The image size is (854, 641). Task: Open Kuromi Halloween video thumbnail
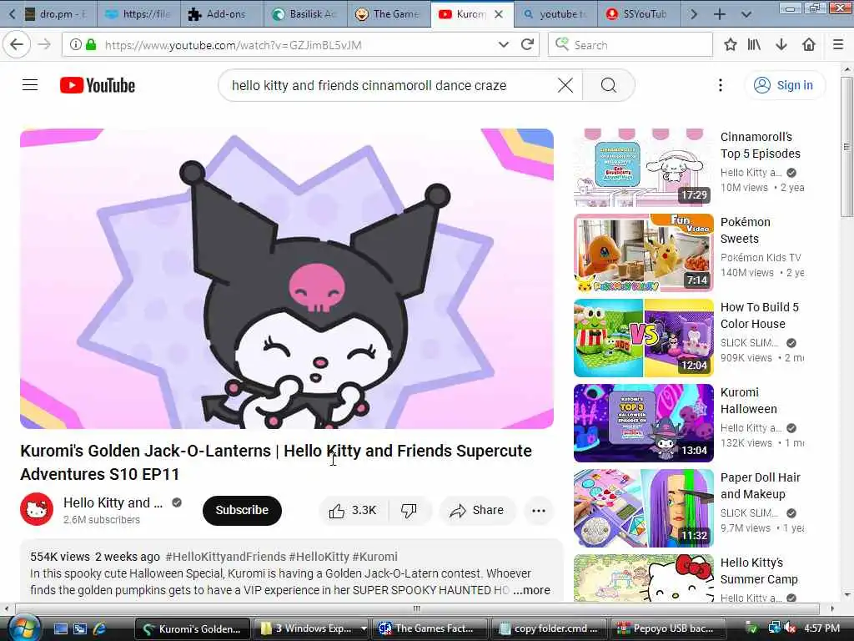click(643, 423)
